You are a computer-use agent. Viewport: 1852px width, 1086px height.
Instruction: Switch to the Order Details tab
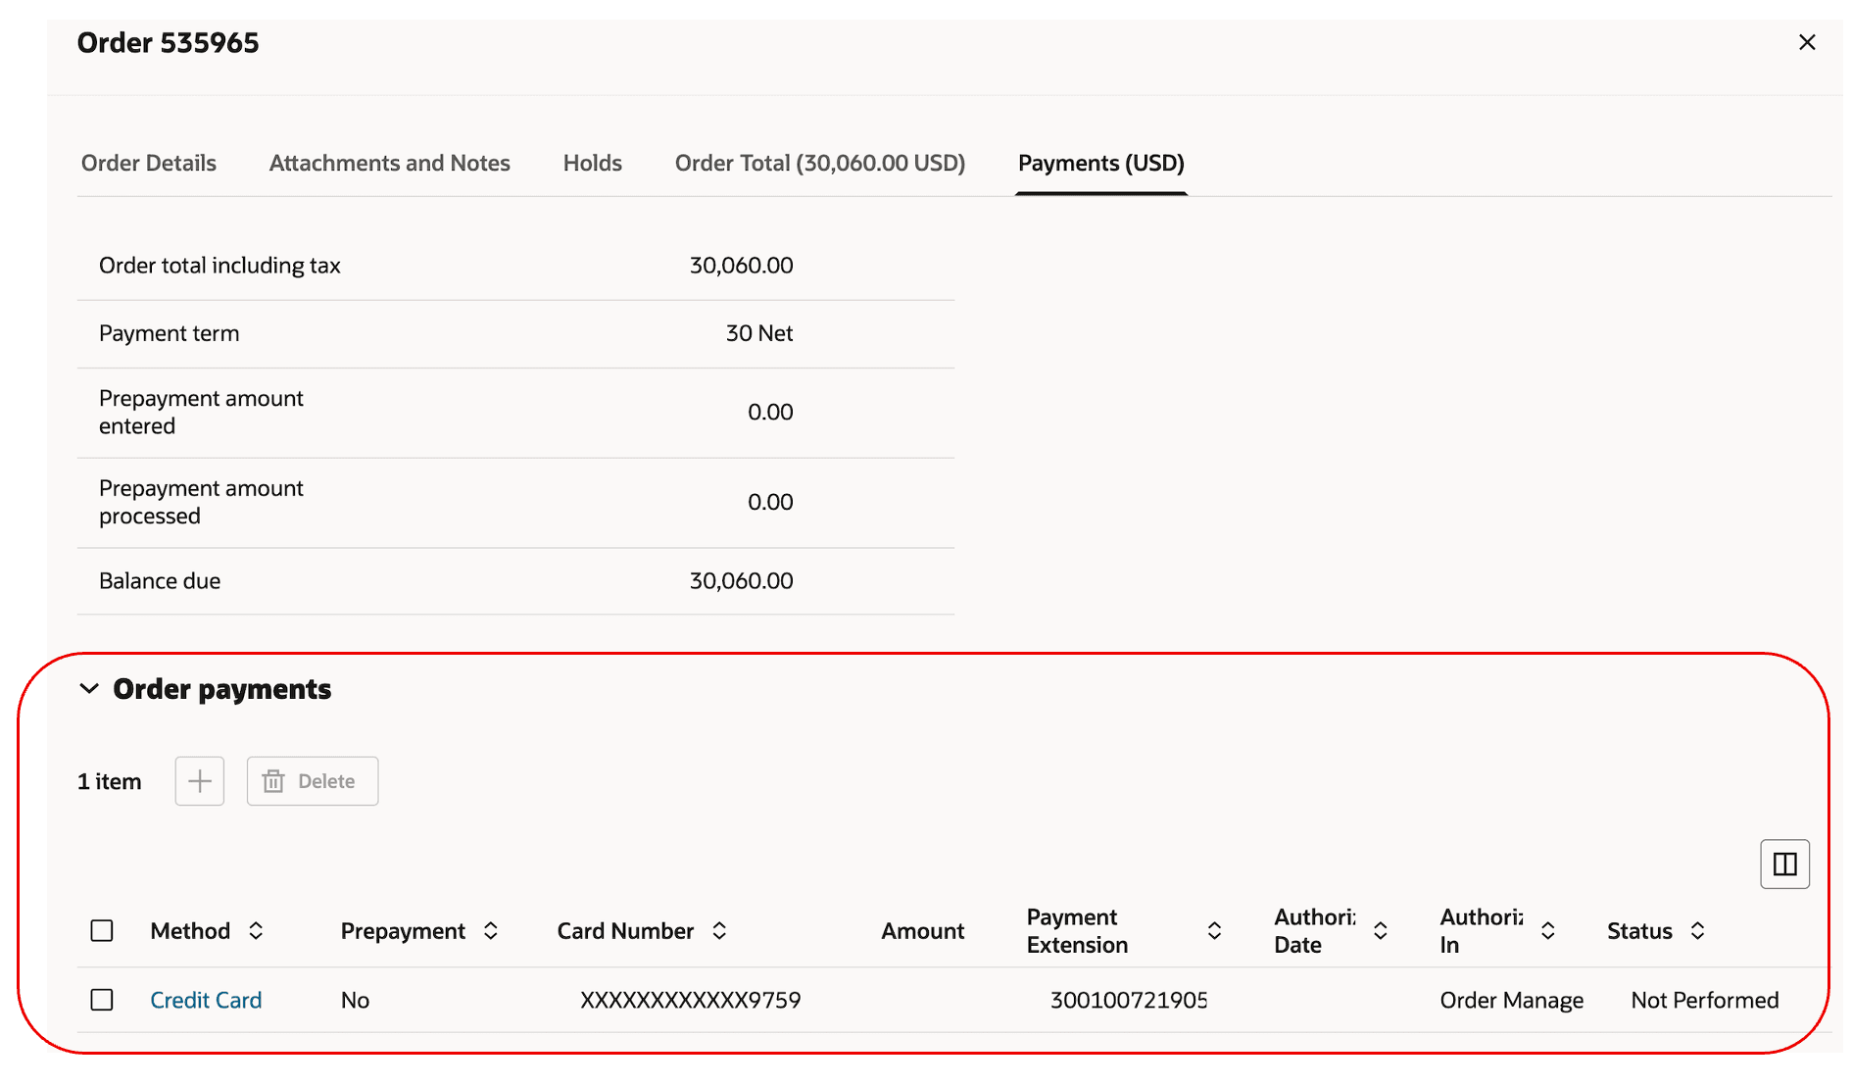[149, 163]
